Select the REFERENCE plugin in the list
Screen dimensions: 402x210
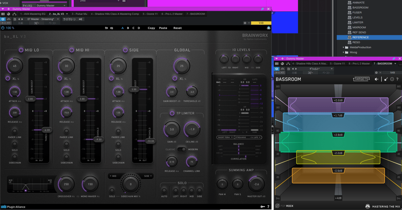click(360, 37)
